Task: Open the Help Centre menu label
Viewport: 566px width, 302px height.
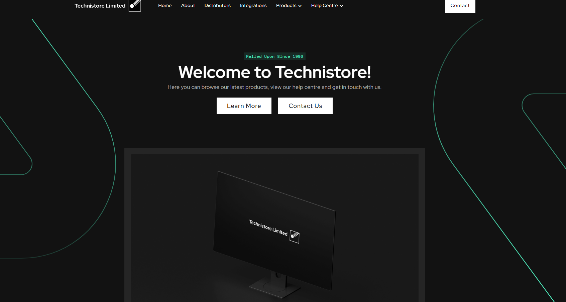Action: coord(324,6)
